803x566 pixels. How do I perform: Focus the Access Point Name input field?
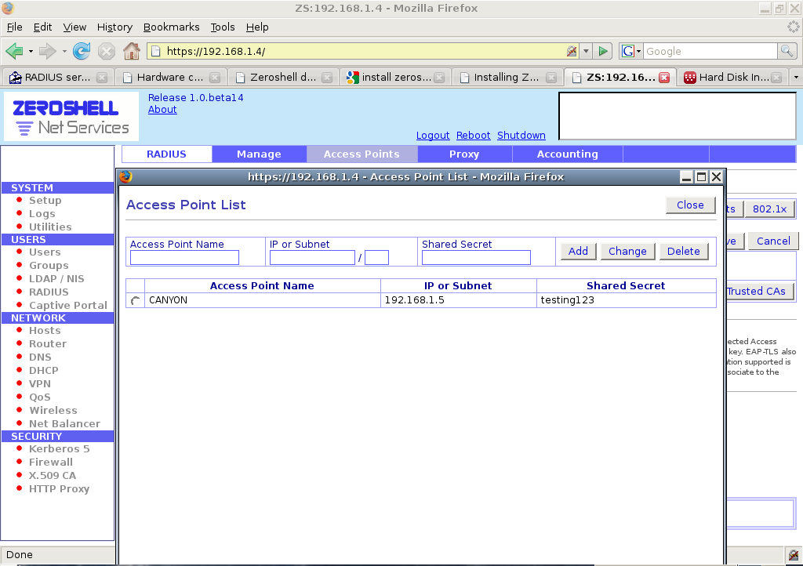click(184, 257)
